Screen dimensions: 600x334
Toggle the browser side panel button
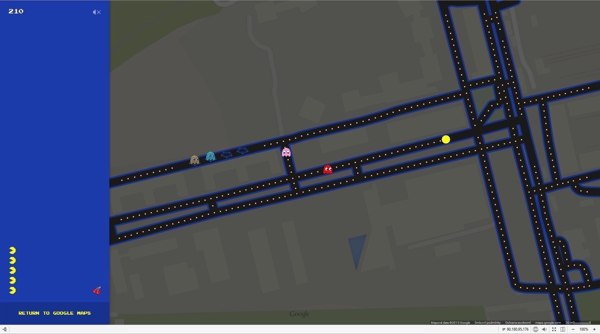(5, 329)
